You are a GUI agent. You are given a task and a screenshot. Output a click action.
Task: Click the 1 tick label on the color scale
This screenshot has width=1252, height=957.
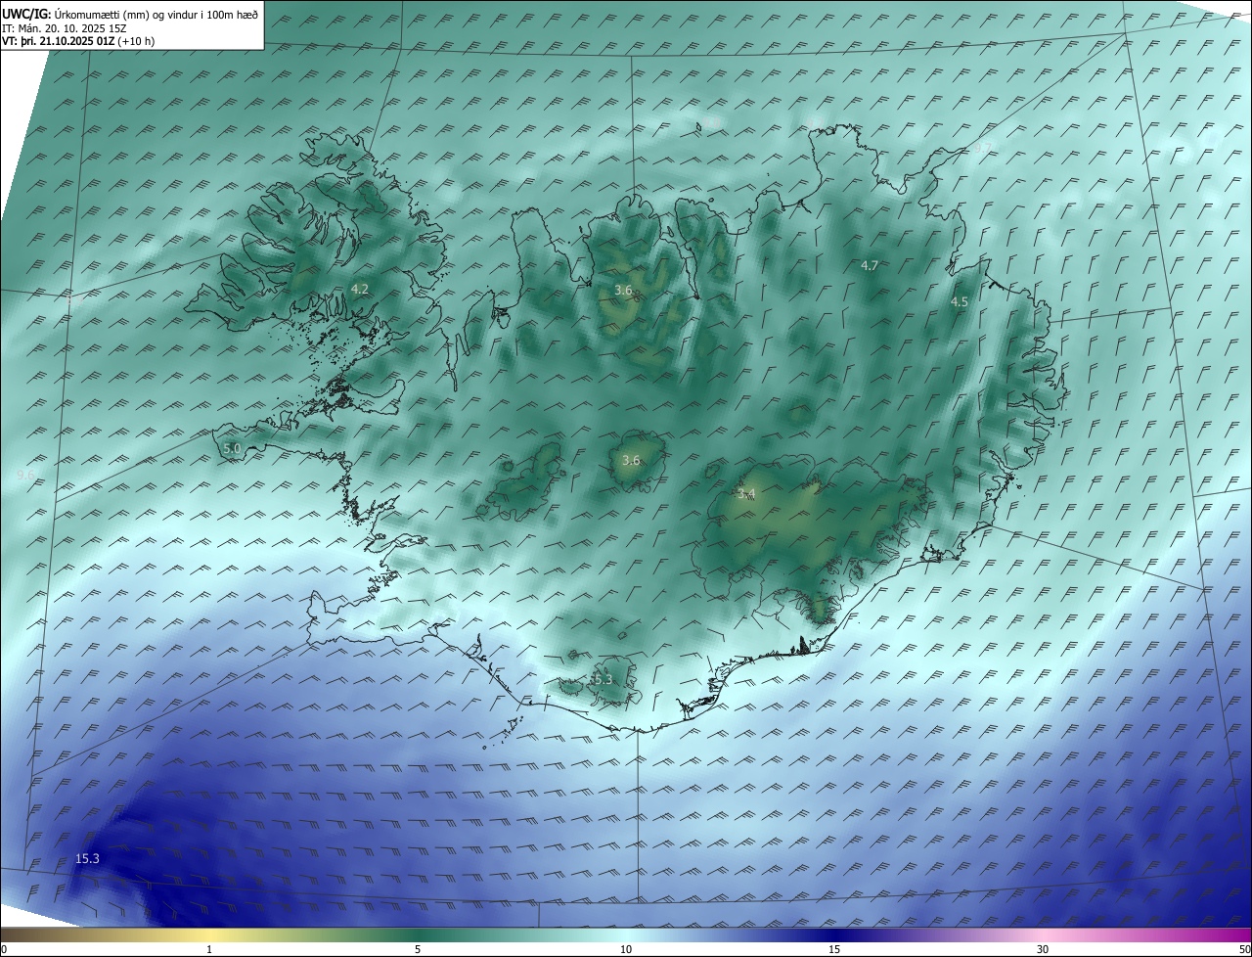pos(209,949)
